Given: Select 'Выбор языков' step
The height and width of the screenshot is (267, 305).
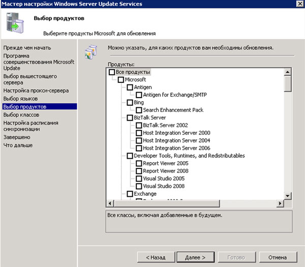Looking at the screenshot, I should tap(21, 99).
